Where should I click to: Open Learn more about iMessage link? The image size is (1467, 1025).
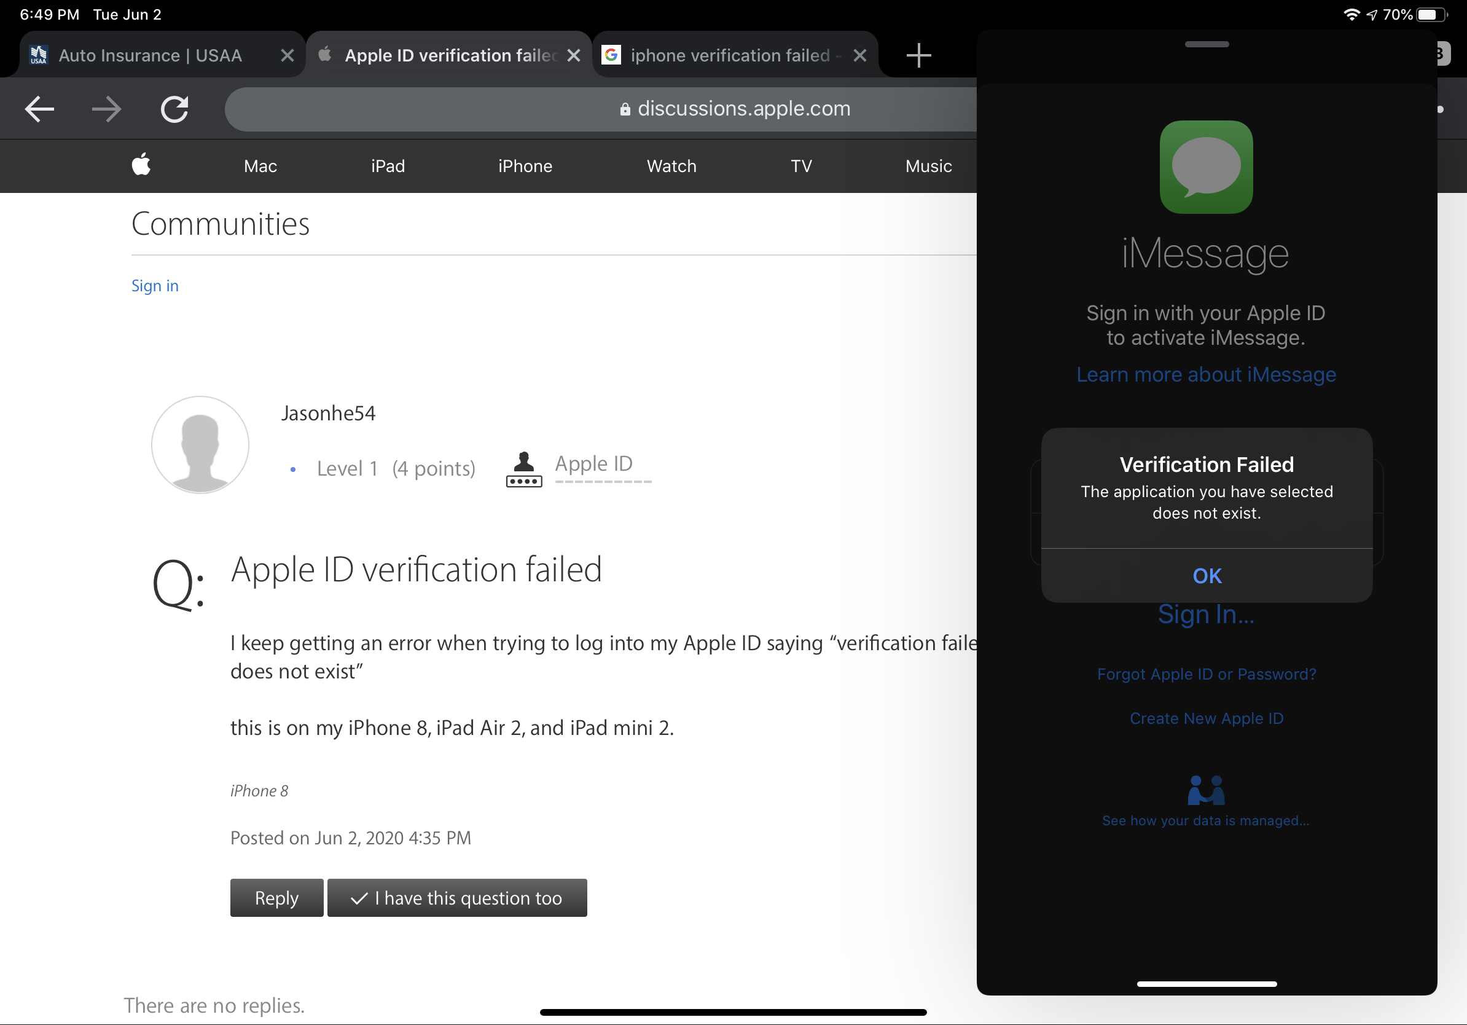pyautogui.click(x=1206, y=374)
